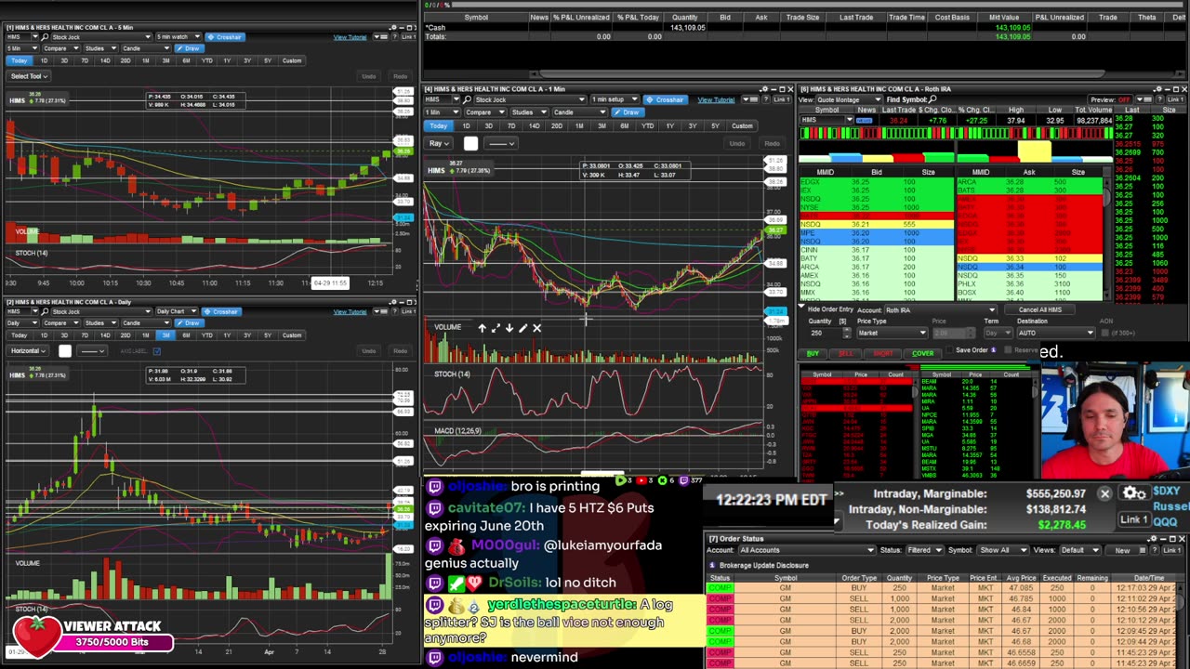Open settings gear of the Roth IRA window
The image size is (1190, 669).
click(1157, 89)
